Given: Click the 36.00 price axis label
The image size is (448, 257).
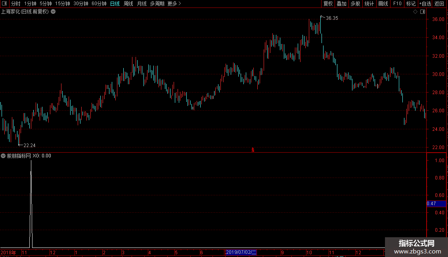Looking at the screenshot, I should (438, 19).
